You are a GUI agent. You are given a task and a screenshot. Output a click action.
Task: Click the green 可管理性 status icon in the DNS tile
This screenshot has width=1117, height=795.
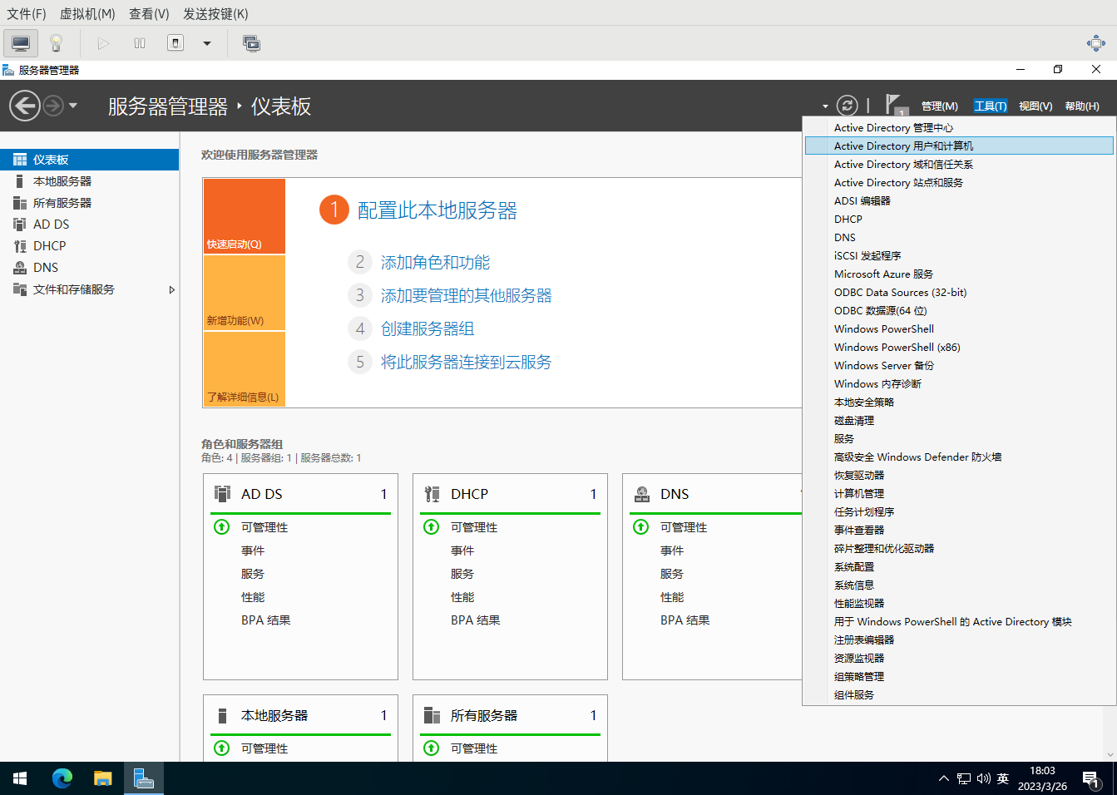click(x=640, y=527)
